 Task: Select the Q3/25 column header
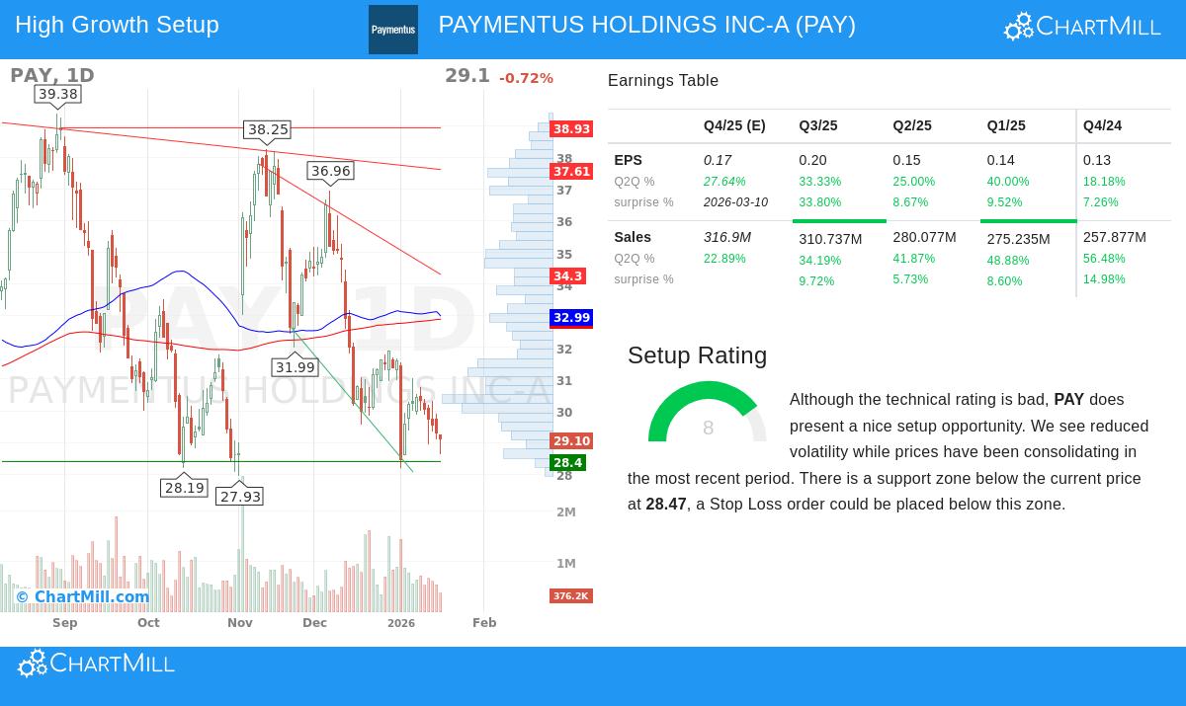pyautogui.click(x=818, y=125)
